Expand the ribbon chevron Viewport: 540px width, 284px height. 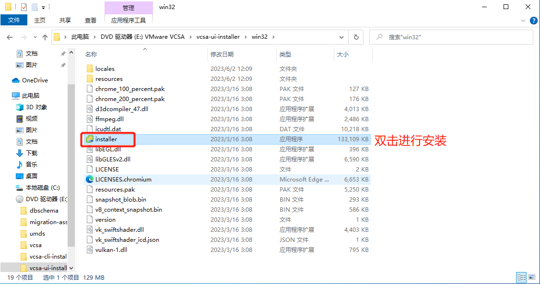523,21
